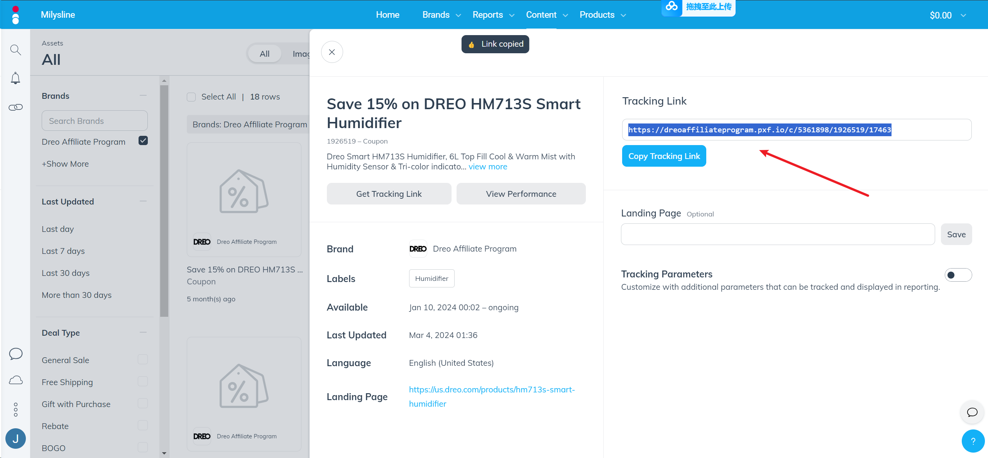Open the blue help question mark button
The image size is (988, 458).
click(973, 441)
